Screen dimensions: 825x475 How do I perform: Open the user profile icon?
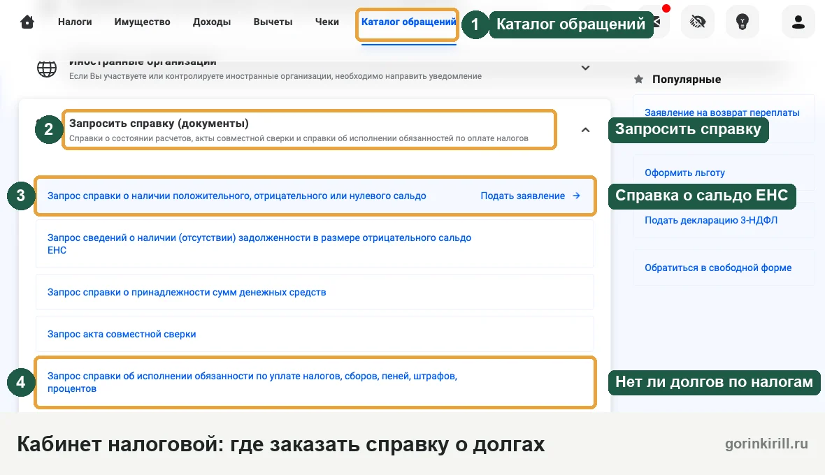pos(798,22)
